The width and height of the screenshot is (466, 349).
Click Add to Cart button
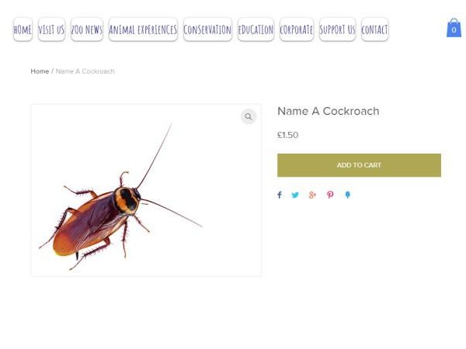(x=359, y=165)
